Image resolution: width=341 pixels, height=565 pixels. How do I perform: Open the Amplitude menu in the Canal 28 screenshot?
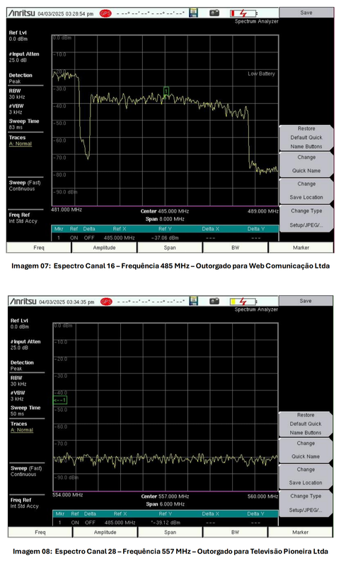[105, 533]
